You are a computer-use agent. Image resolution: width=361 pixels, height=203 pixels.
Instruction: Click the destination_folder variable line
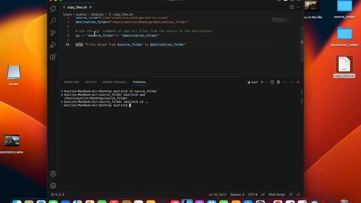click(x=131, y=22)
